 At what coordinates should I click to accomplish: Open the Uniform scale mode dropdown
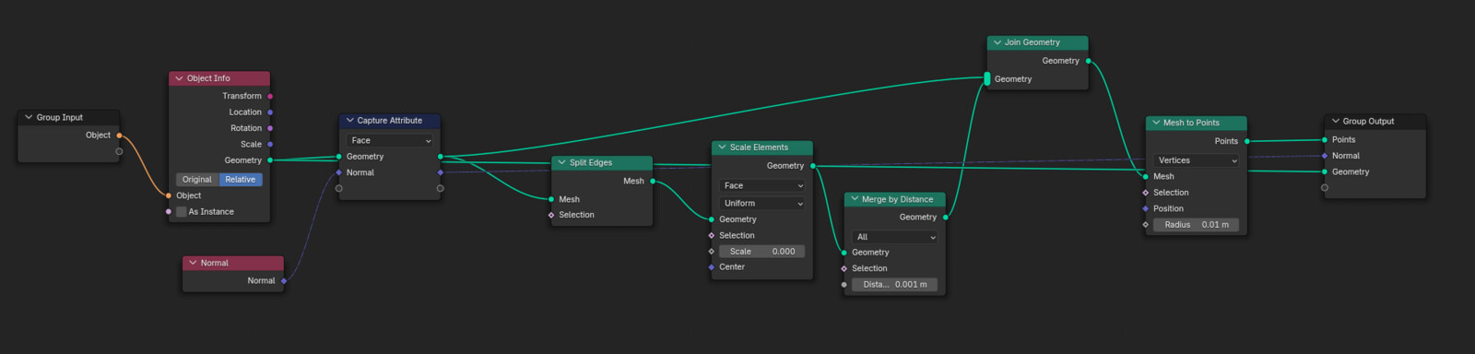(x=762, y=203)
